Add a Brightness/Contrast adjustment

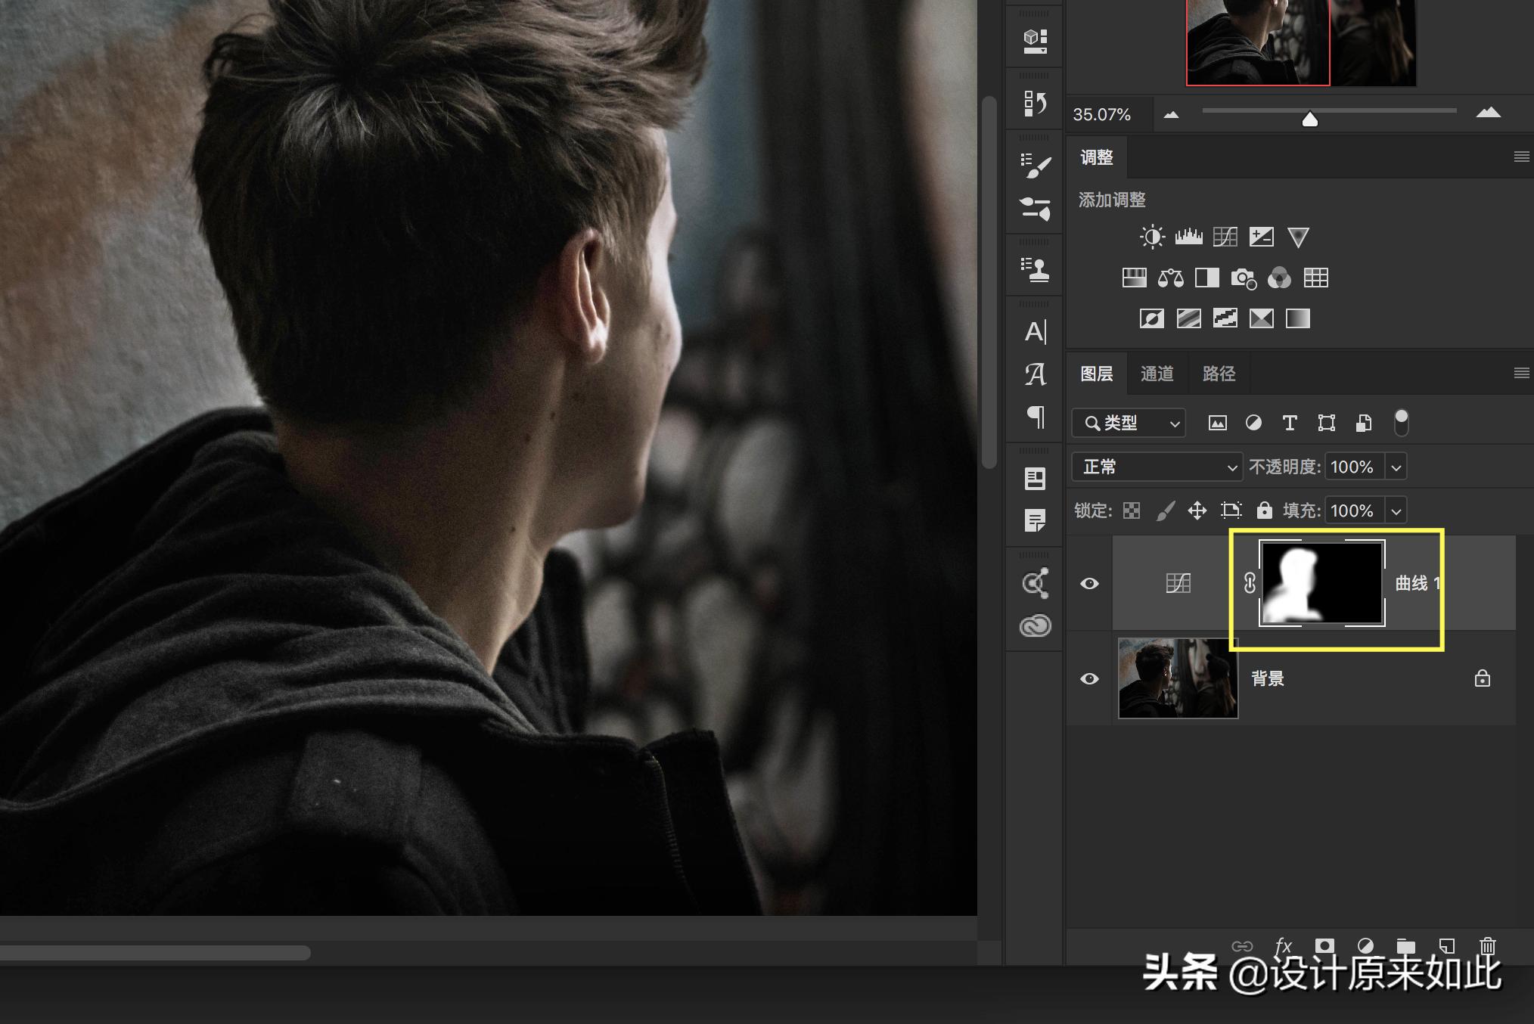(x=1152, y=237)
